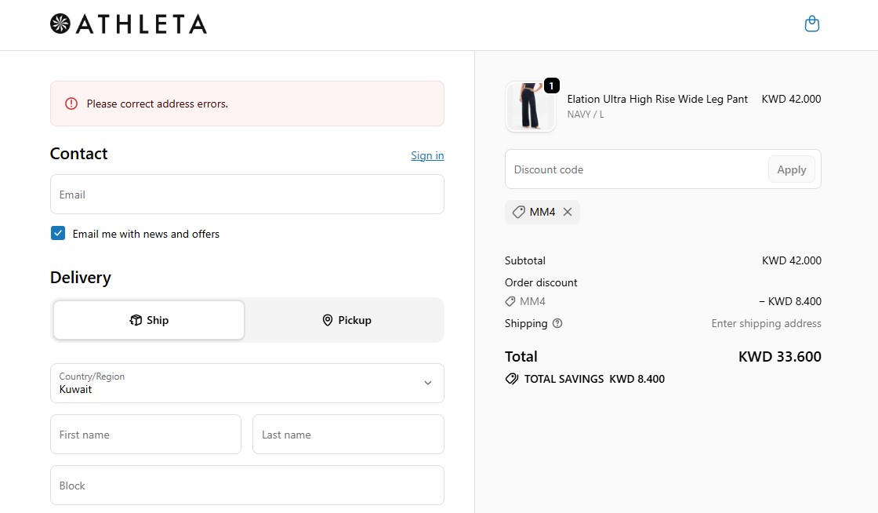
Task: Click the 'KWD 33.600' total amount
Action: point(779,357)
